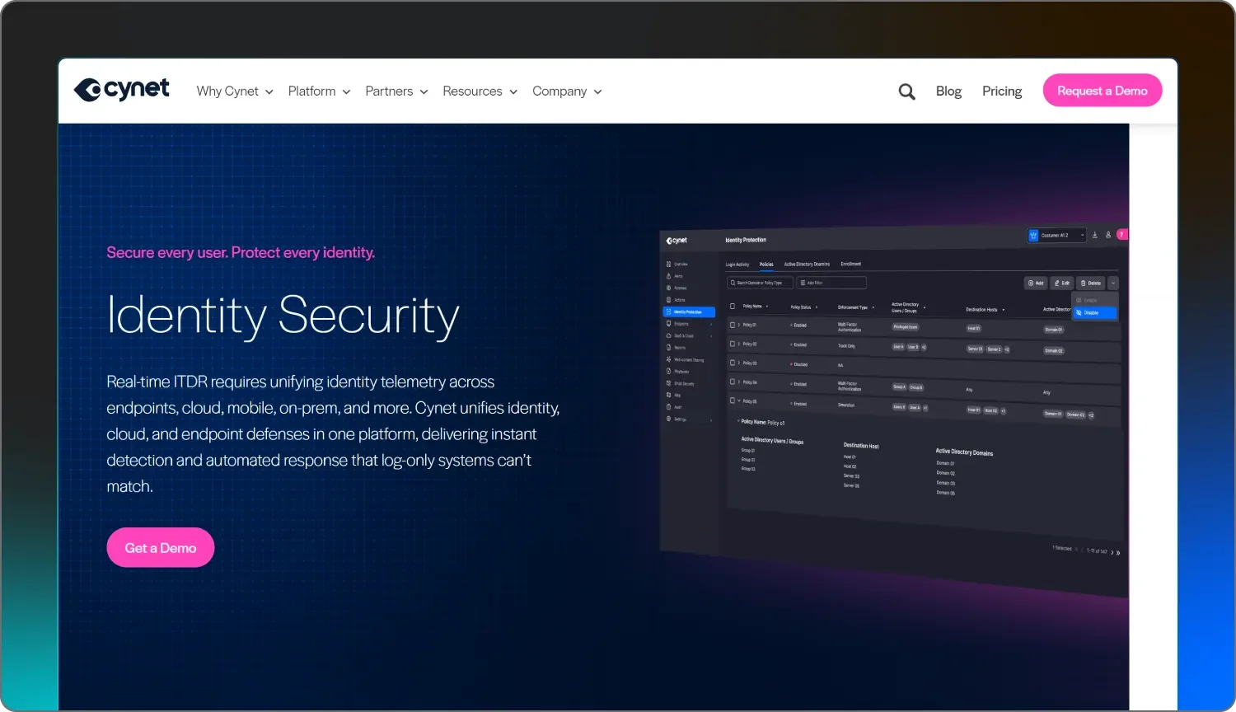Open SaaS & Cloud in the dashboard sidebar
This screenshot has height=712, width=1236.
tap(681, 335)
